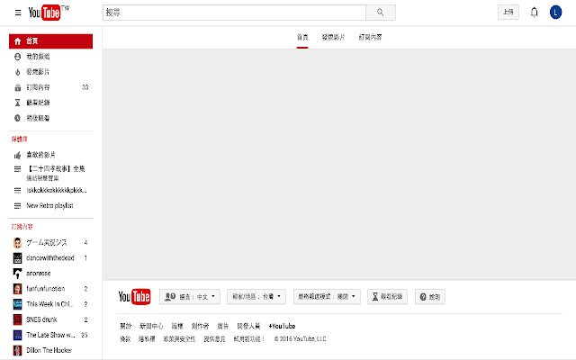Open the New Retro playlist

pyautogui.click(x=49, y=206)
